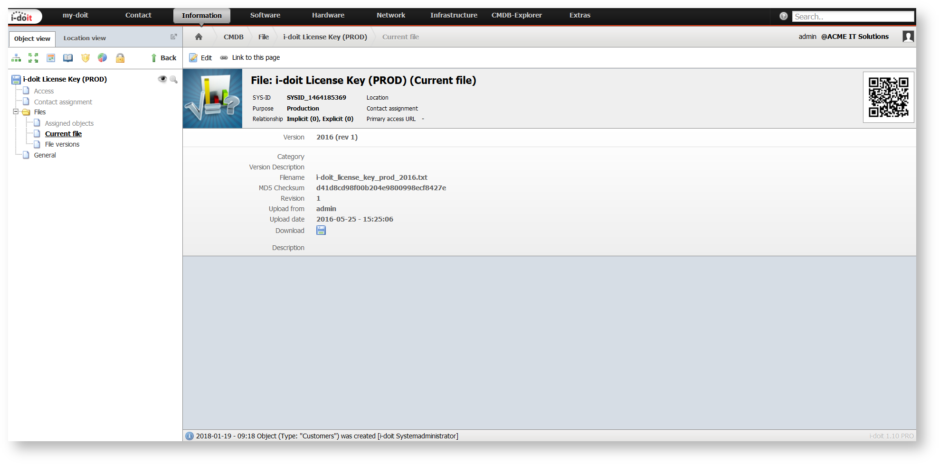Click Link to this page
The width and height of the screenshot is (939, 464).
(250, 58)
